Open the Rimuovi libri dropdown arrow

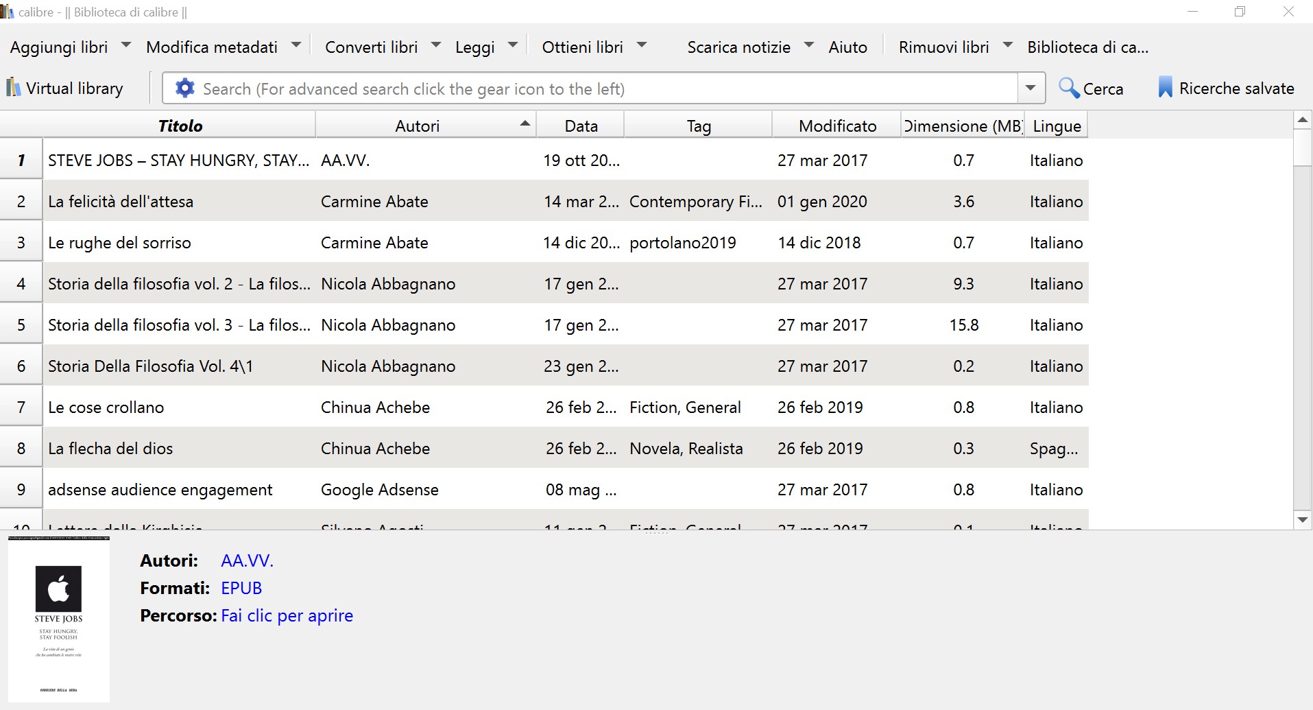coord(1008,45)
